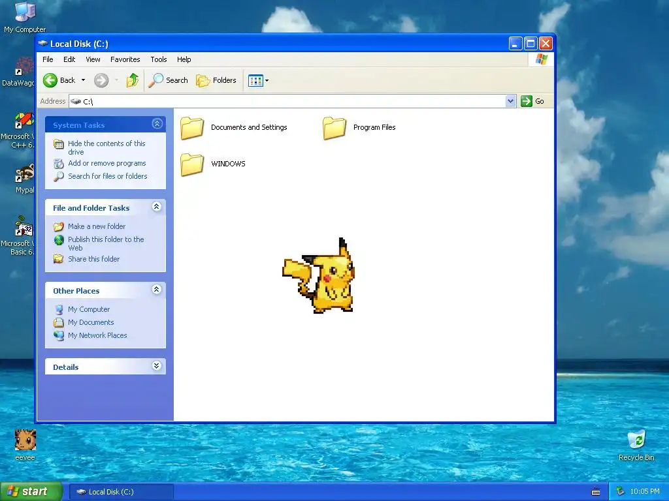Open the View menu
This screenshot has width=669, height=501.
pyautogui.click(x=93, y=59)
